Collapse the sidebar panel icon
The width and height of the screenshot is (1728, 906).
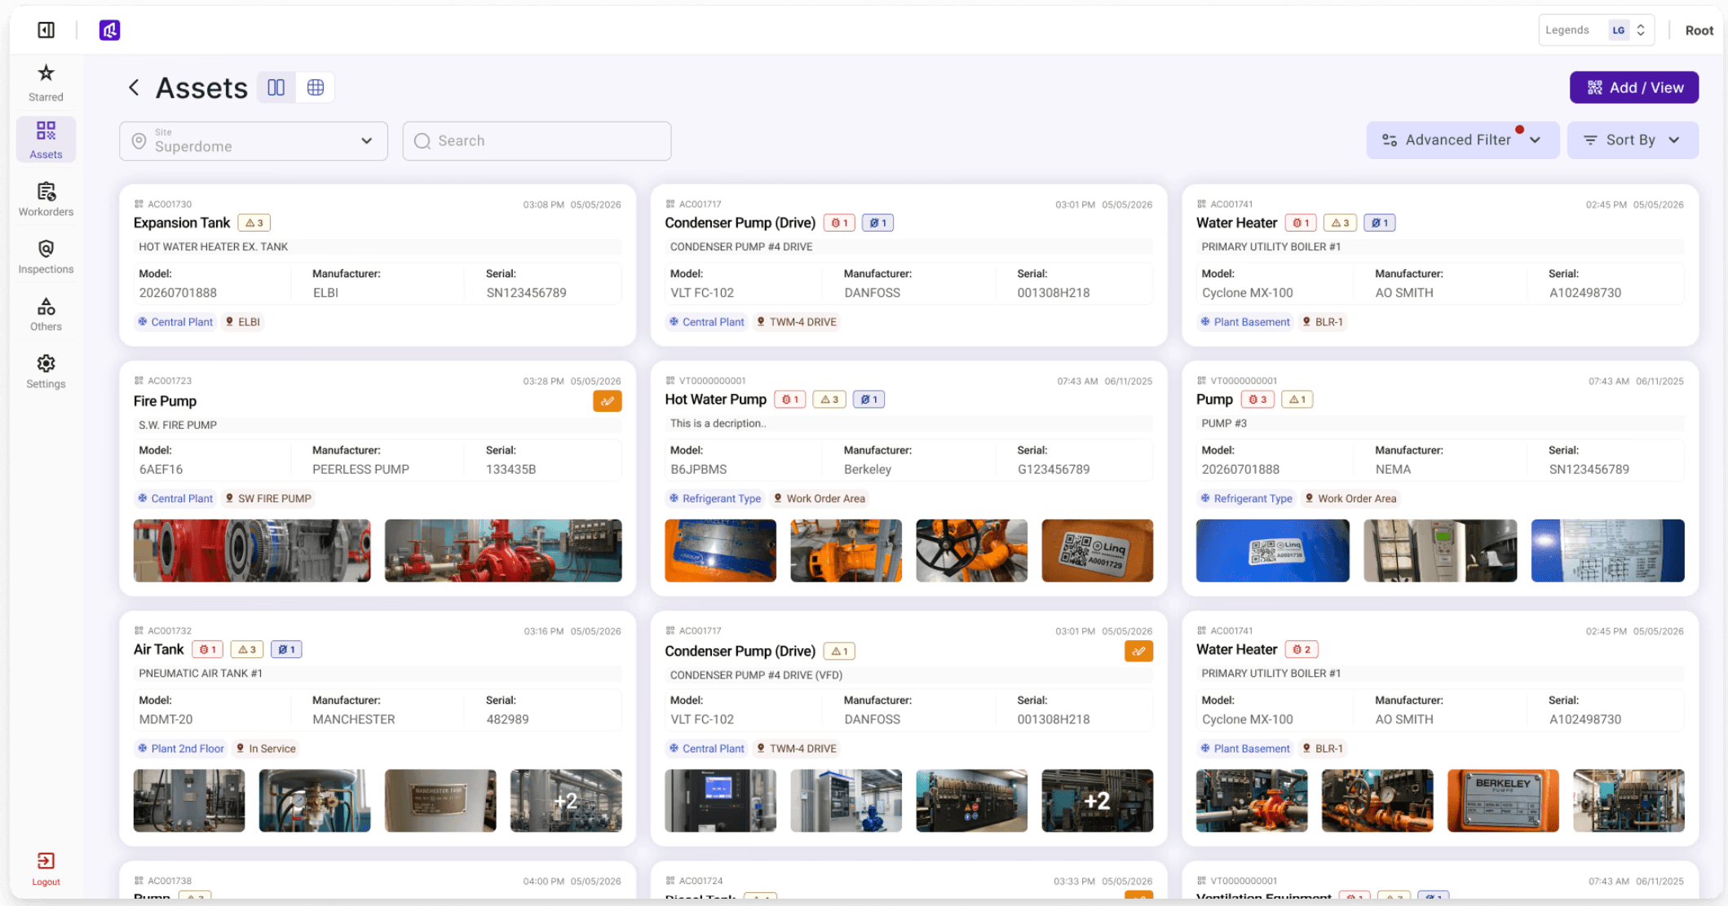(x=46, y=30)
